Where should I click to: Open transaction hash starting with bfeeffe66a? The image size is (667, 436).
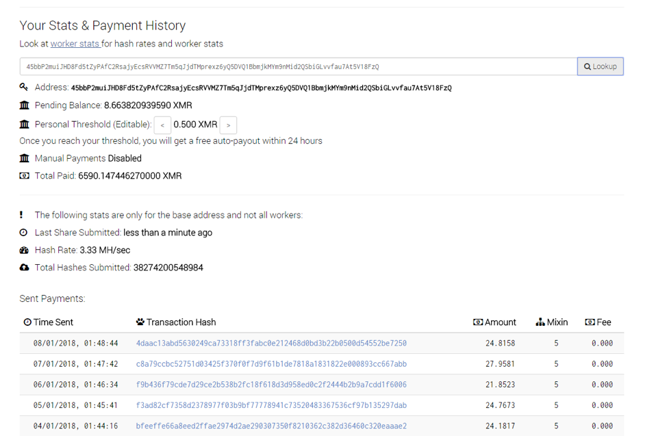coord(271,426)
